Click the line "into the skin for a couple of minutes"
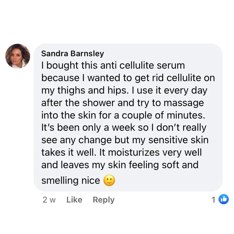 point(124,115)
